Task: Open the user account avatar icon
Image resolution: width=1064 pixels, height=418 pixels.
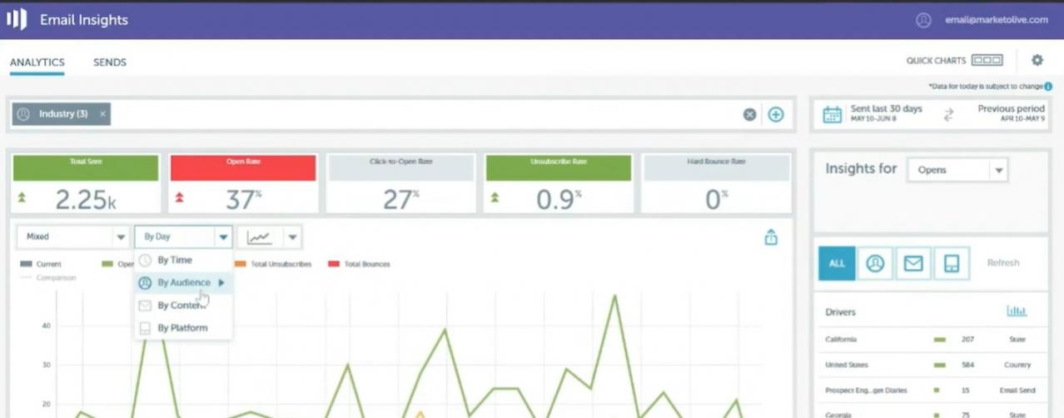Action: (x=923, y=20)
